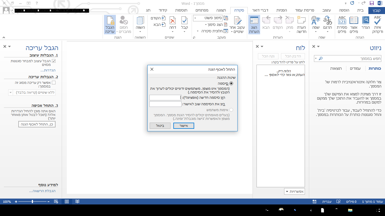Uncheck הגבל עיצוב למבחר סגנונות מסוים checkbox
385x216 pixels.
pyautogui.click(x=54, y=61)
